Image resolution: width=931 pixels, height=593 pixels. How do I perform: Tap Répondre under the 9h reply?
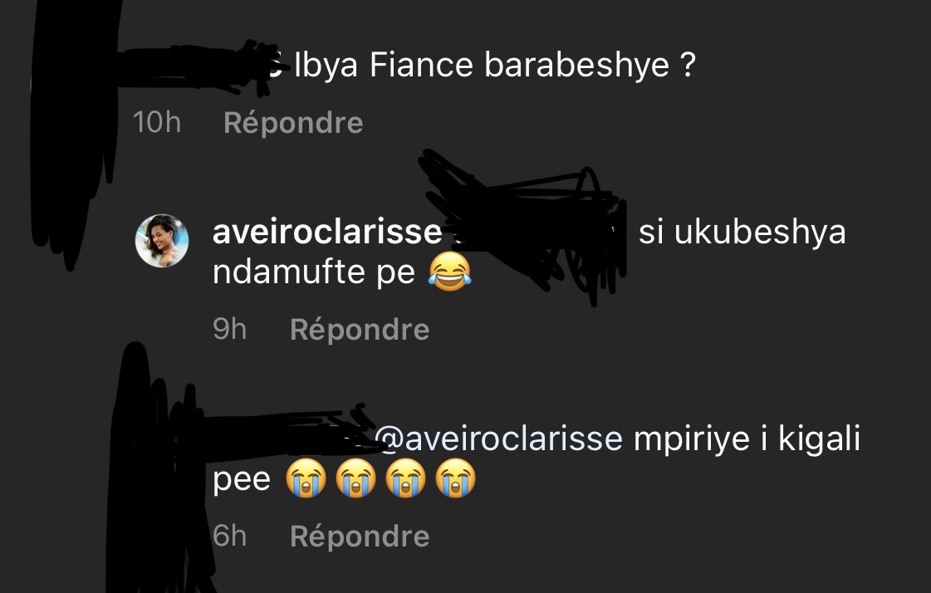360,330
